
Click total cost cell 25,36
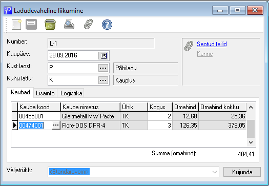[x=222, y=116]
